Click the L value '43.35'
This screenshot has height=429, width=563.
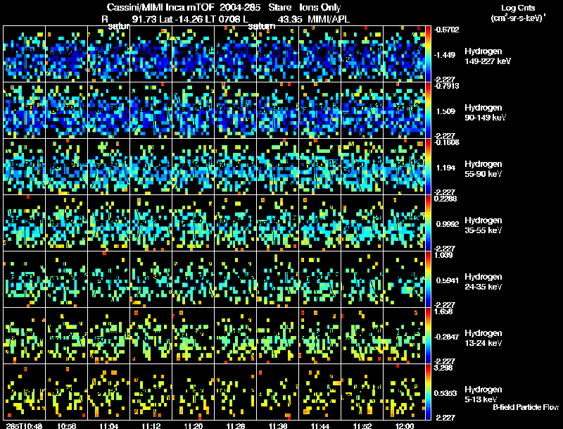click(290, 19)
